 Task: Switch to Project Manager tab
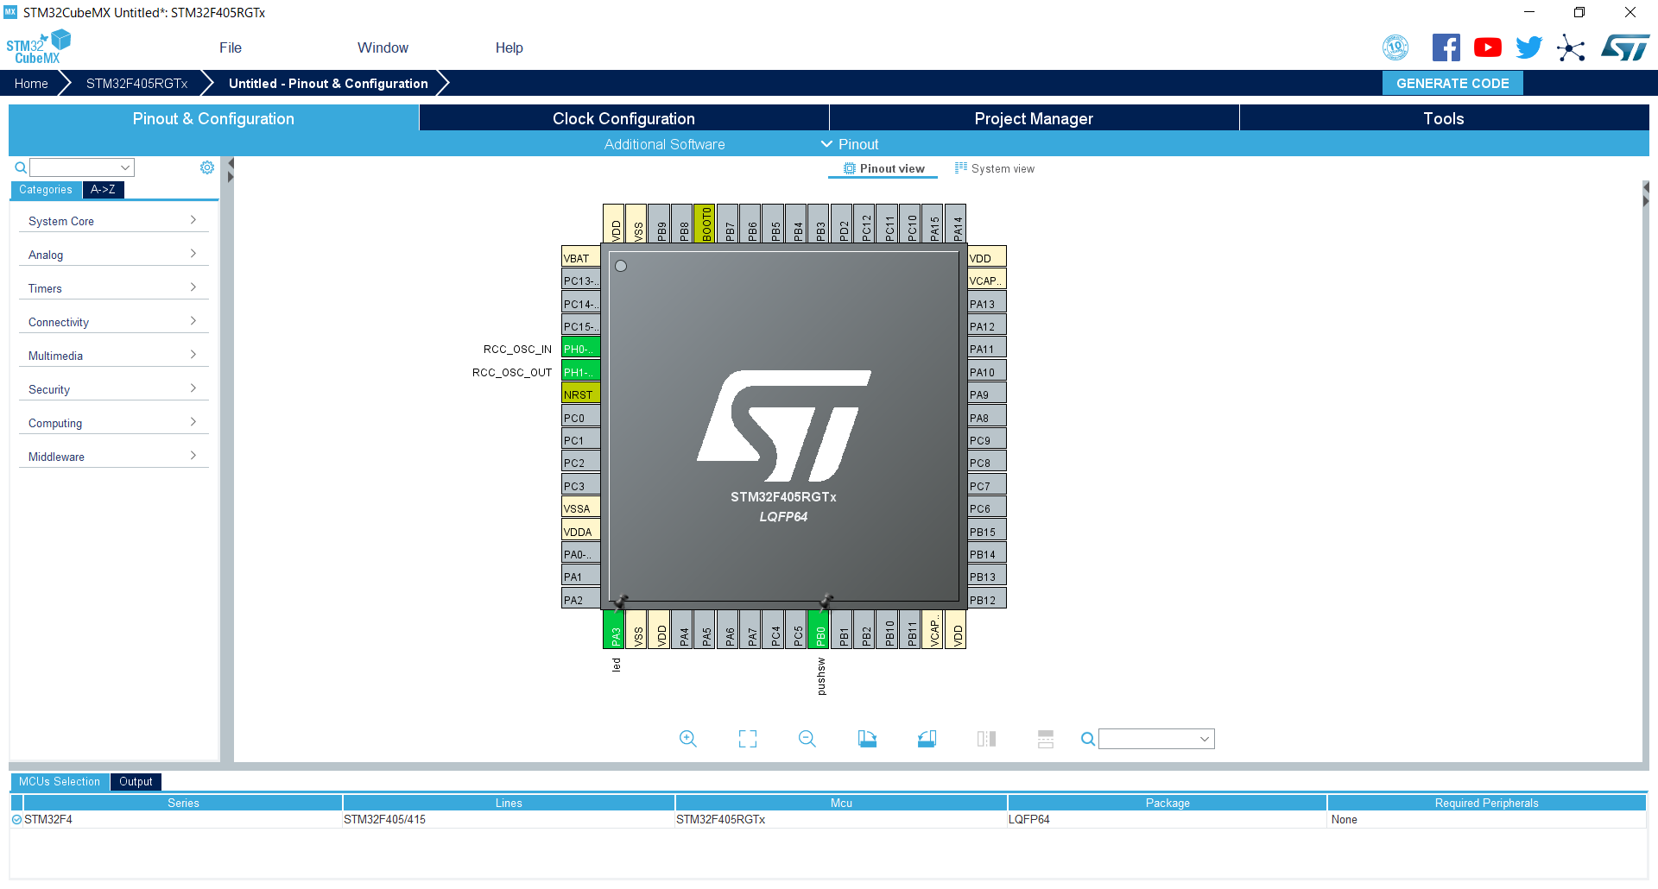pos(1034,118)
